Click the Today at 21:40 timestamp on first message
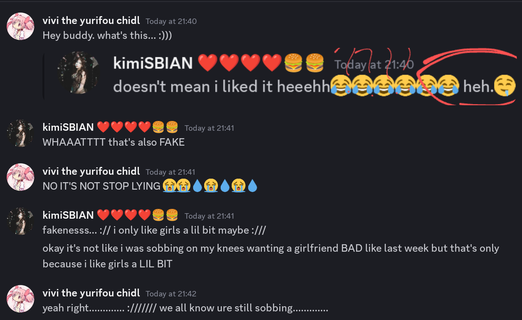 coord(171,21)
